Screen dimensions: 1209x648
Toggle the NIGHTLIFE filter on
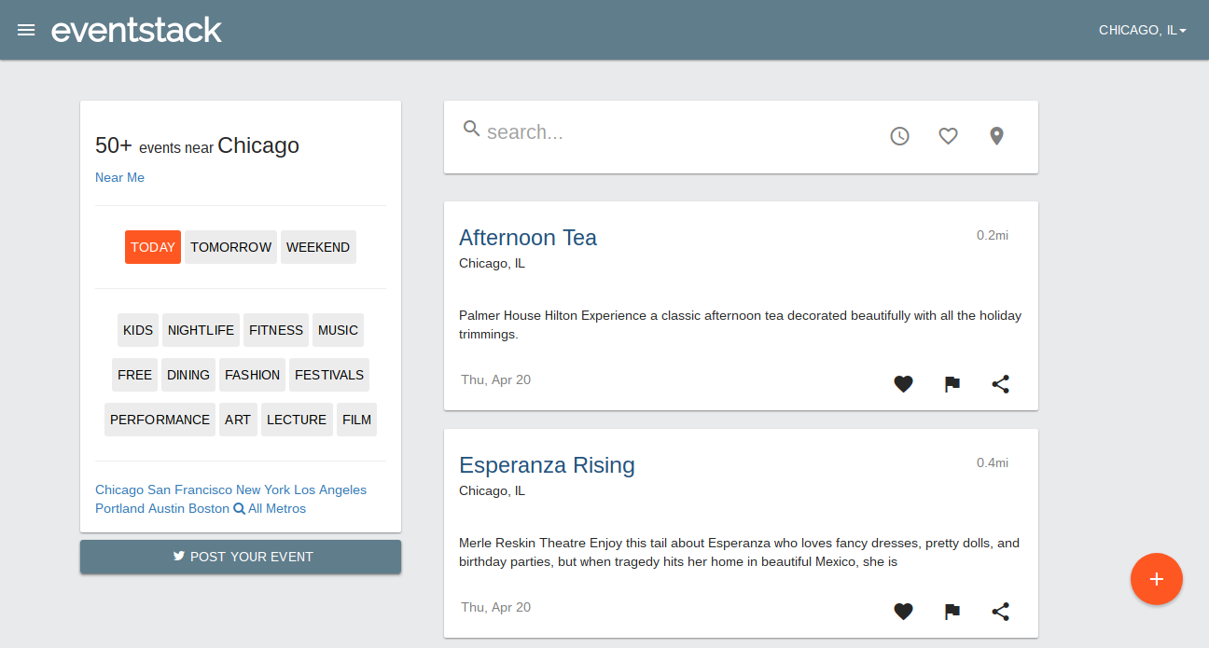tap(201, 329)
